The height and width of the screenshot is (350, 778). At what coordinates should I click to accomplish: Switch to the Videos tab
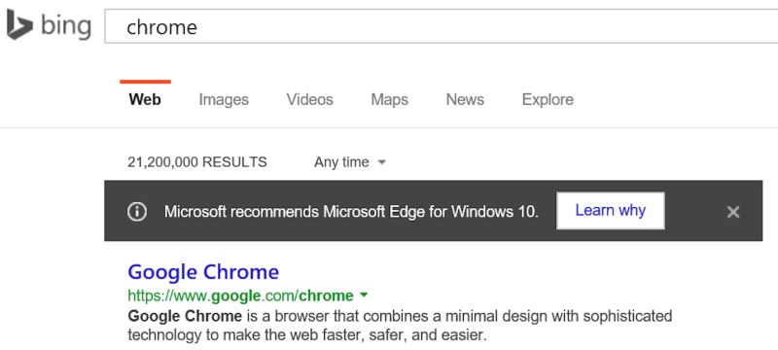(309, 99)
